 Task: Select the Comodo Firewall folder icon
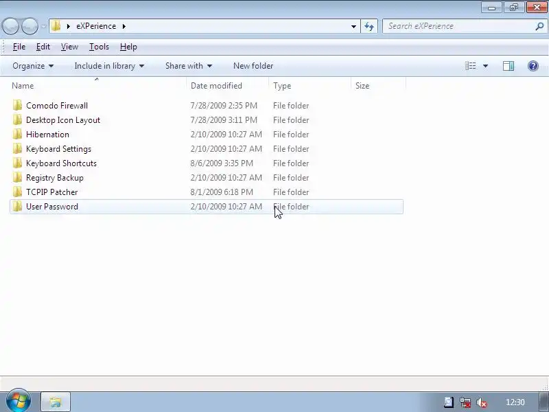pyautogui.click(x=17, y=105)
